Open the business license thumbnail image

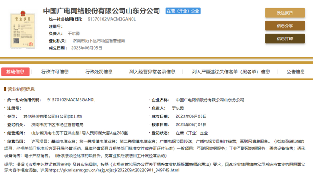23,30
